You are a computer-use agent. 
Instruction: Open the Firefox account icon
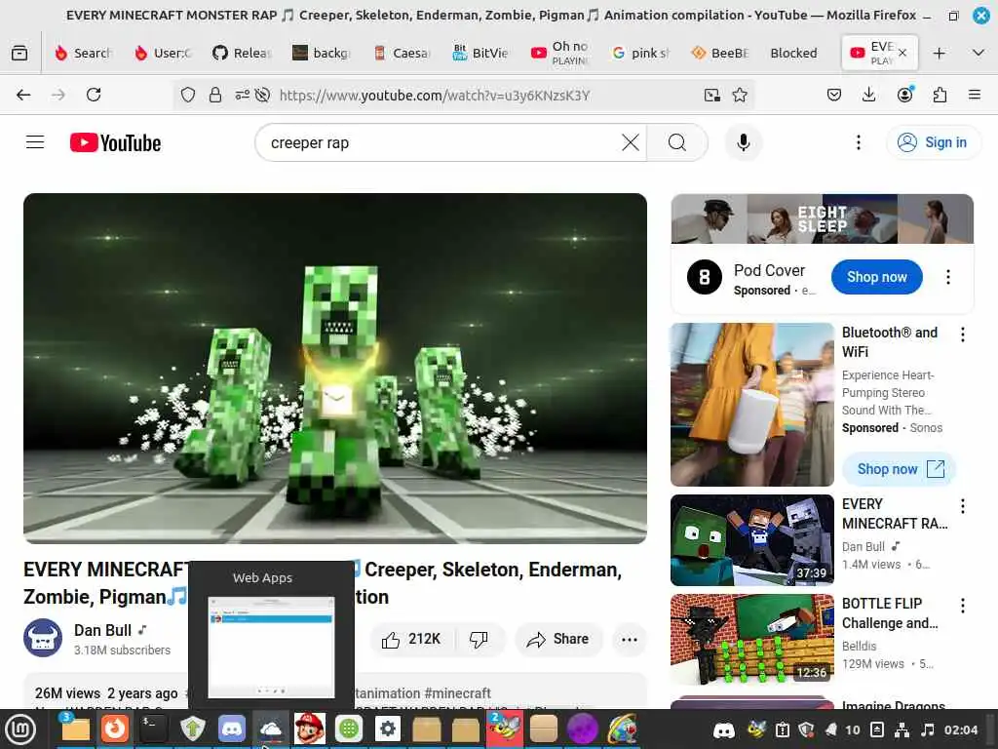(904, 95)
